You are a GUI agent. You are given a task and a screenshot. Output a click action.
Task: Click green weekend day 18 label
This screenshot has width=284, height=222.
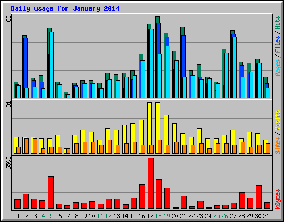(159, 216)
